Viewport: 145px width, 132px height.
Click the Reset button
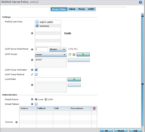[x=121, y=131]
